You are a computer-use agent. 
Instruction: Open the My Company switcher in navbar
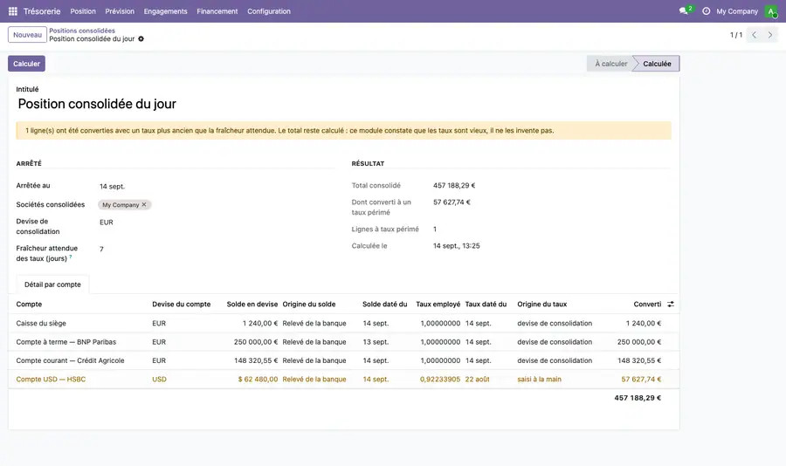click(x=737, y=11)
